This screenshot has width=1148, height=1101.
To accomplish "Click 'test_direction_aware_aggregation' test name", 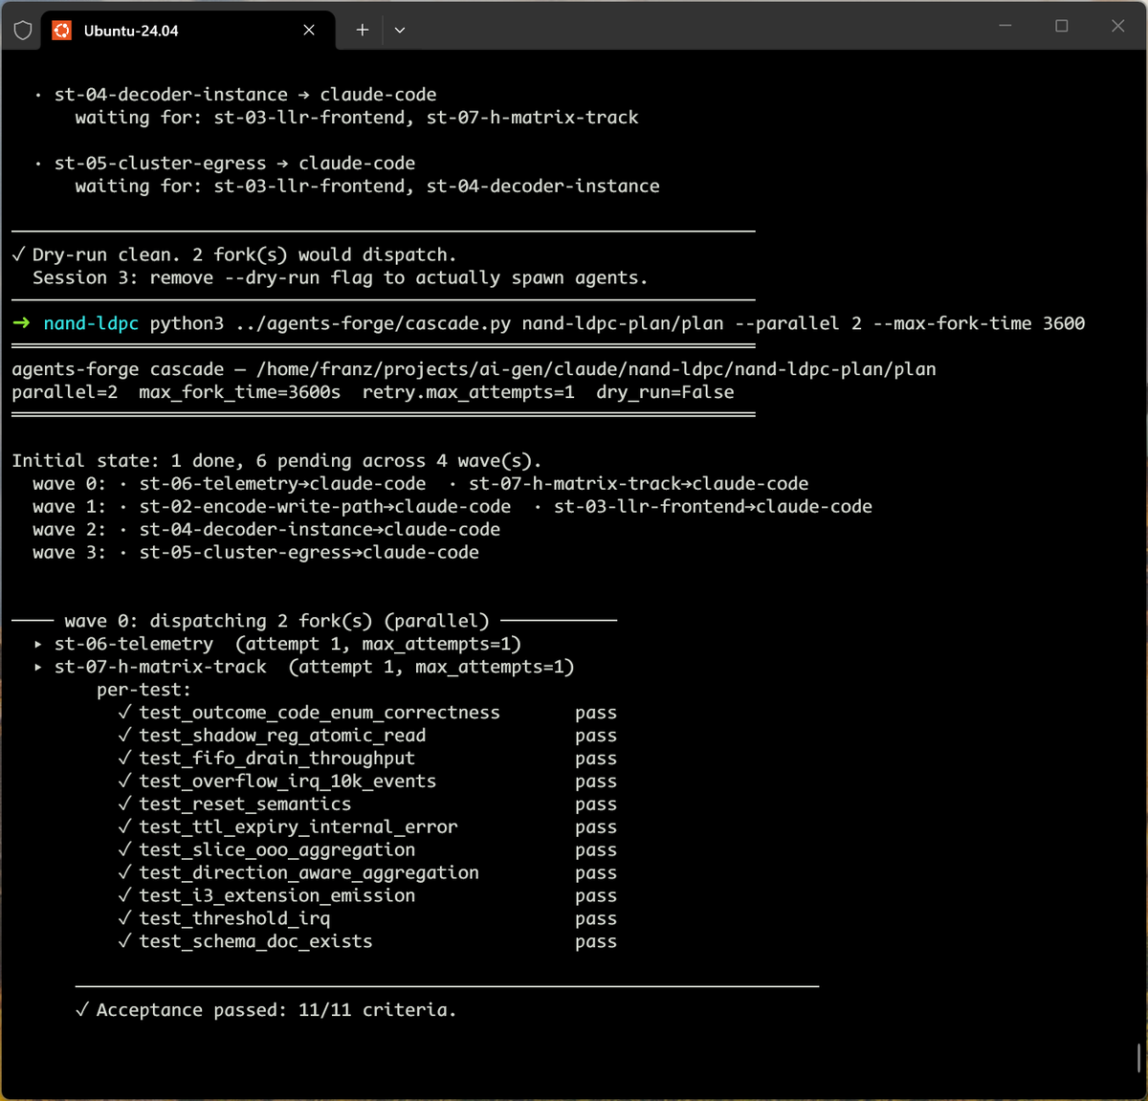I will pyautogui.click(x=309, y=874).
